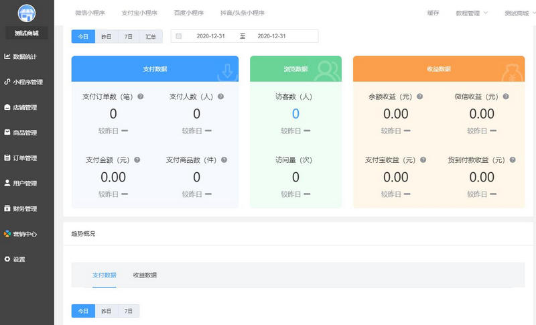The width and height of the screenshot is (536, 325).
Task: Select 今日 in the top date filter
Action: pyautogui.click(x=83, y=36)
